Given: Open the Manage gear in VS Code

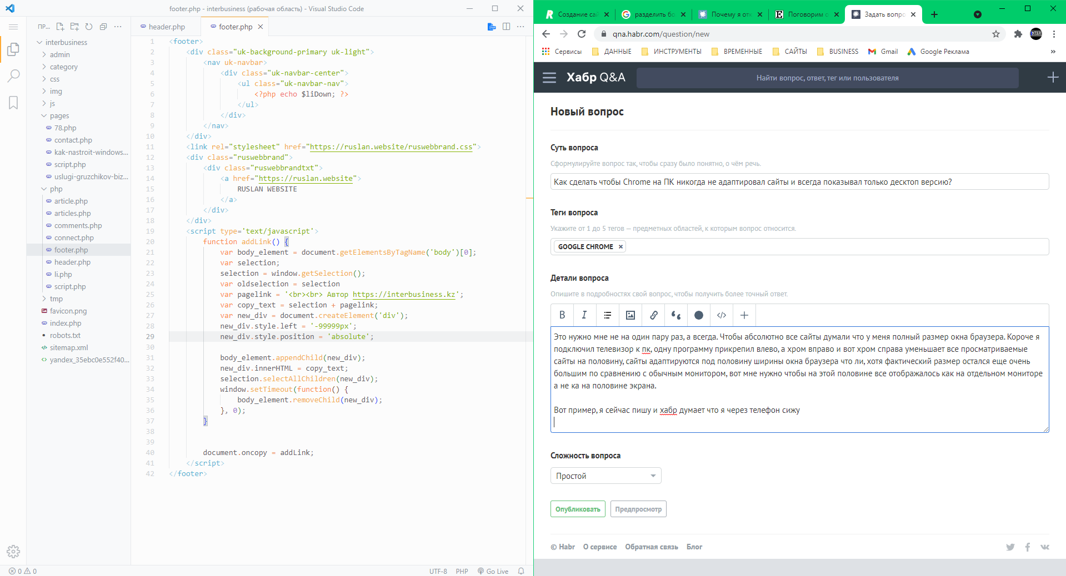Looking at the screenshot, I should pos(13,551).
